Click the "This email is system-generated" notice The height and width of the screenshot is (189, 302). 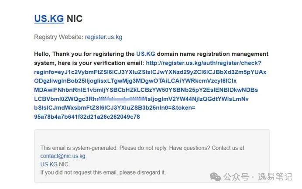[79, 148]
